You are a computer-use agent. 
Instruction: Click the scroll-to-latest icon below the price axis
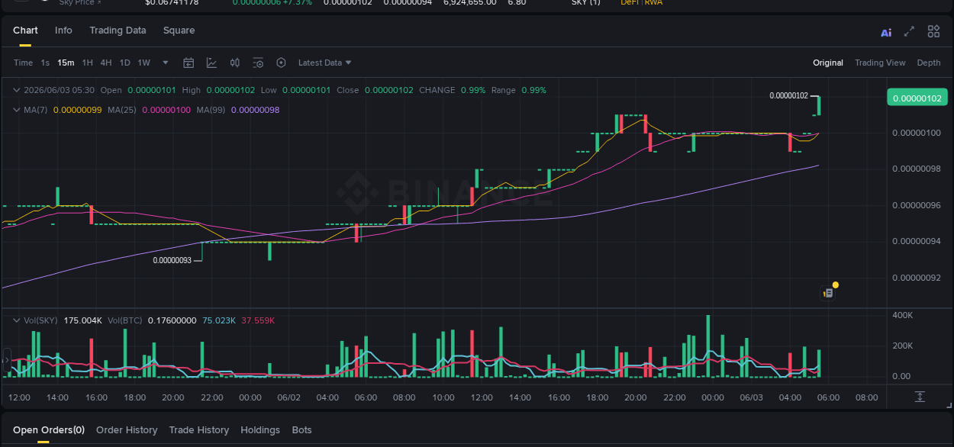[x=920, y=397]
